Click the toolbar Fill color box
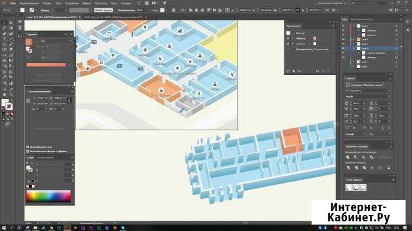The height and width of the screenshot is (231, 412). (5, 103)
